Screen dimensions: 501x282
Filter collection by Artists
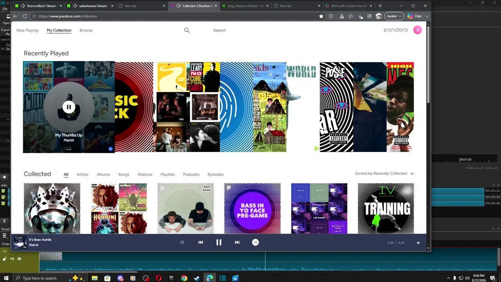coord(82,174)
